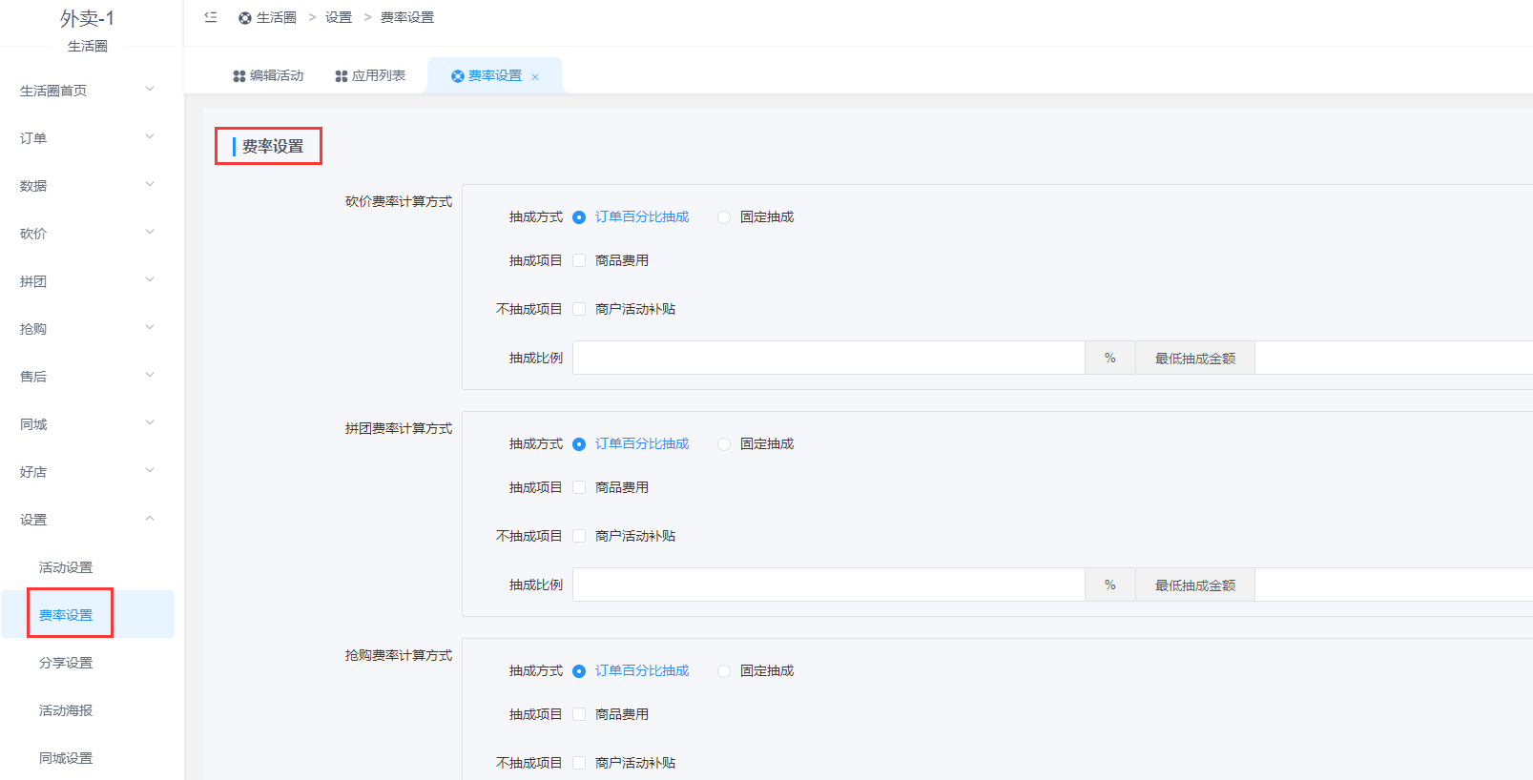The image size is (1533, 780).
Task: Open 活动设置 in the sidebar
Action: (66, 567)
